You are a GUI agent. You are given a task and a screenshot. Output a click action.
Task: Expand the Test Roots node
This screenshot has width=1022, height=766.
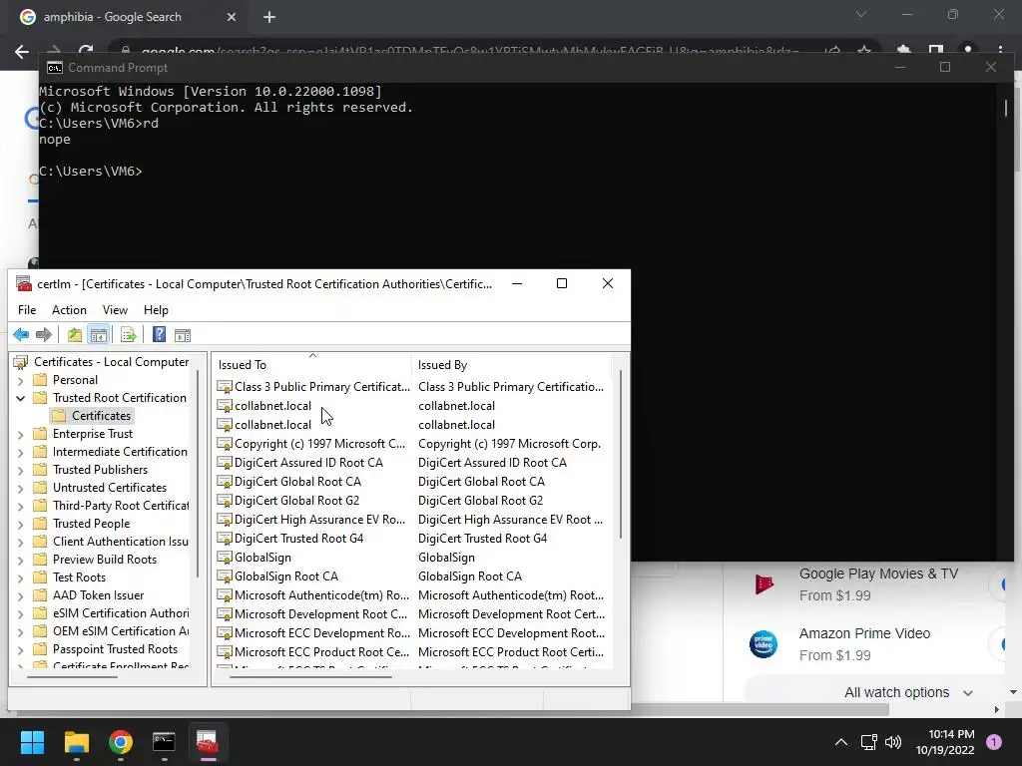coord(20,577)
